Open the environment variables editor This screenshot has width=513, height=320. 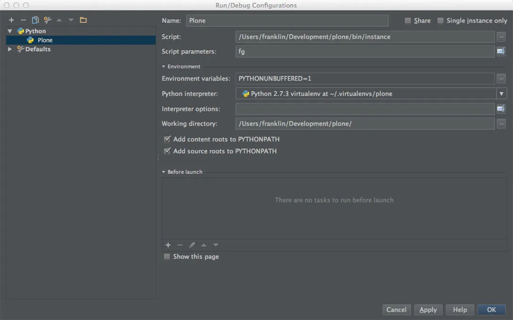(501, 79)
